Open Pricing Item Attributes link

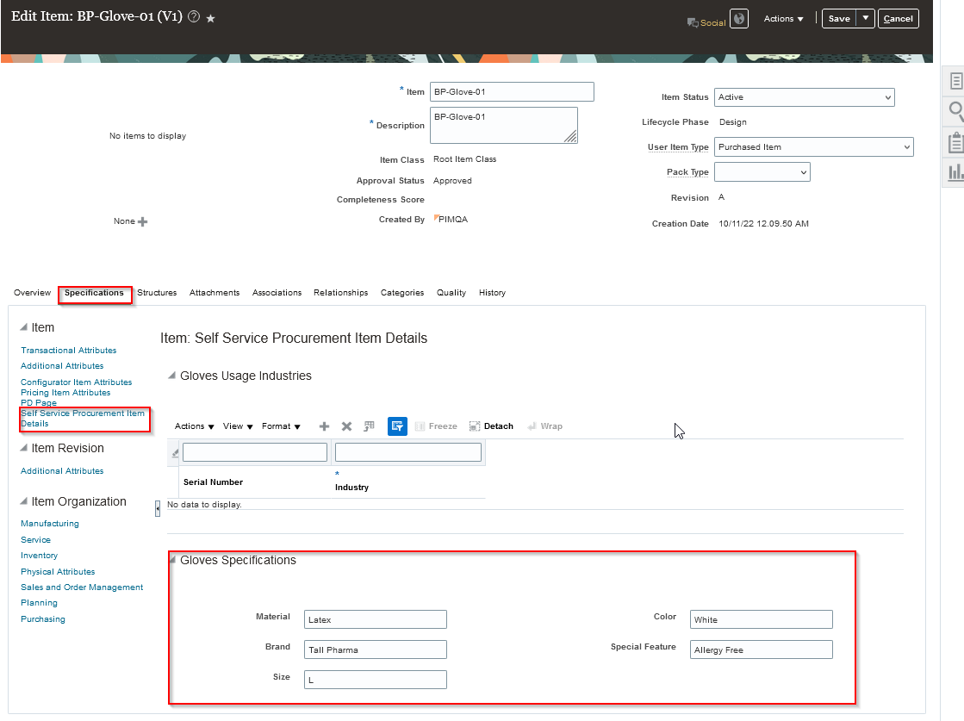pyautogui.click(x=65, y=392)
